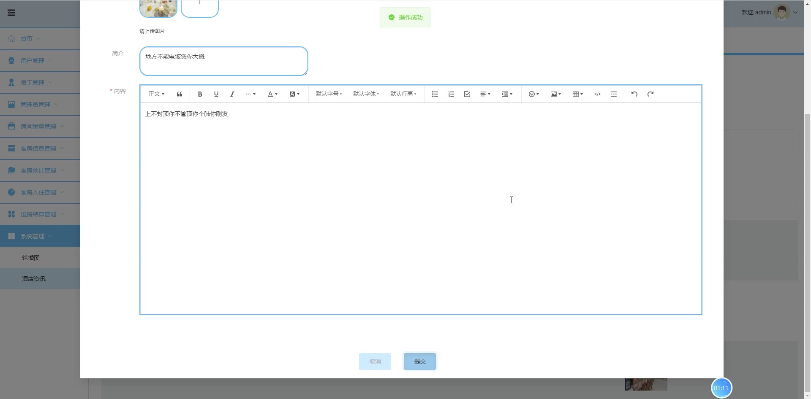Insert a todo checklist
The height and width of the screenshot is (399, 811).
(467, 94)
